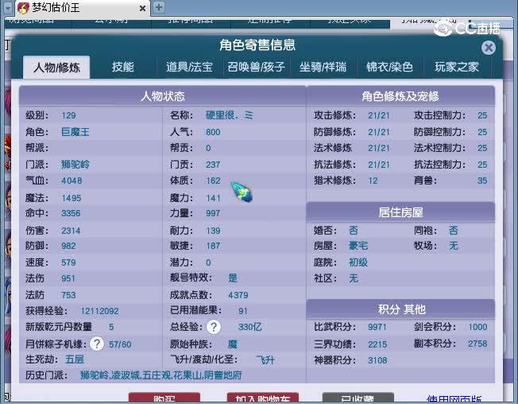Open the 使用网页版 link

454,398
